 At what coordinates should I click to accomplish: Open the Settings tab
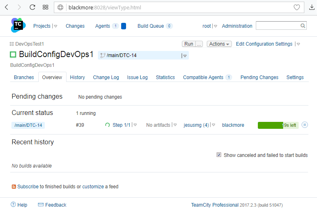[x=295, y=77]
